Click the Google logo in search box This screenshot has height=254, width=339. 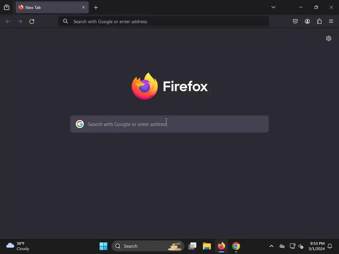(80, 124)
